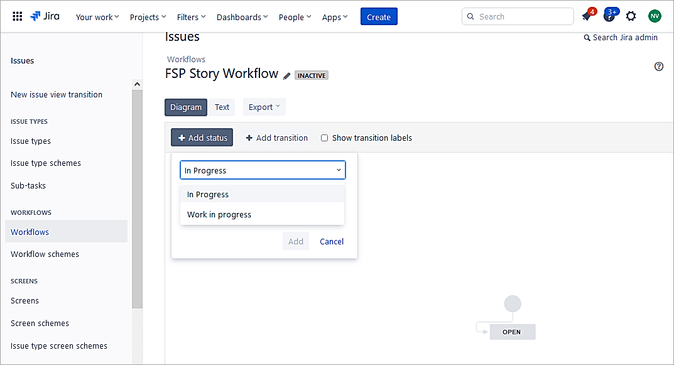Open the In Progress status combo box
This screenshot has width=674, height=365.
point(263,170)
